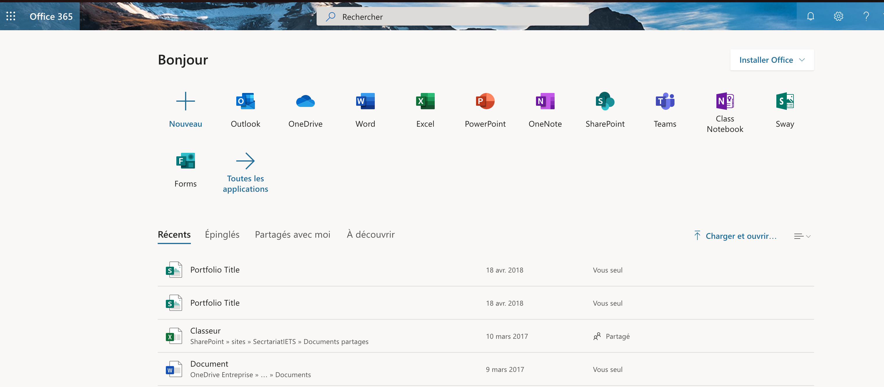This screenshot has height=387, width=884.
Task: Select the Récents tab
Action: [174, 234]
